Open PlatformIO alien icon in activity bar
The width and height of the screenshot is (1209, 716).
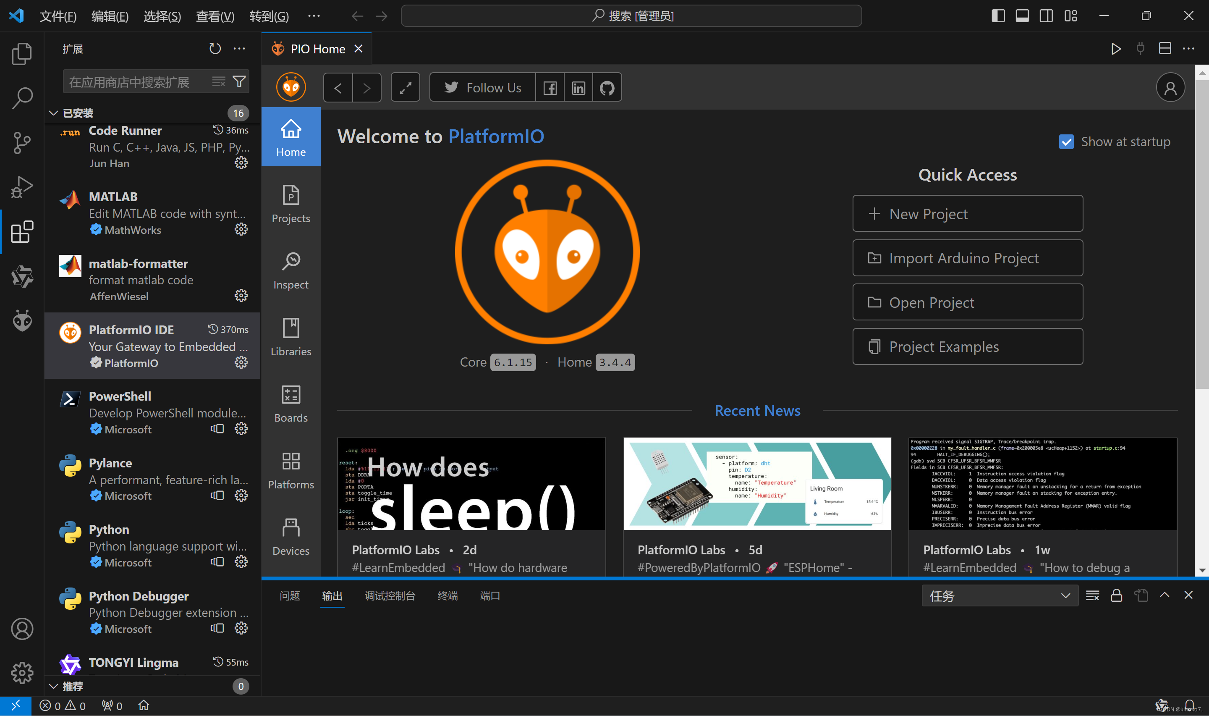click(x=22, y=320)
